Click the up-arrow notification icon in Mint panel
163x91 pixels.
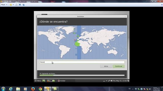coord(106,81)
